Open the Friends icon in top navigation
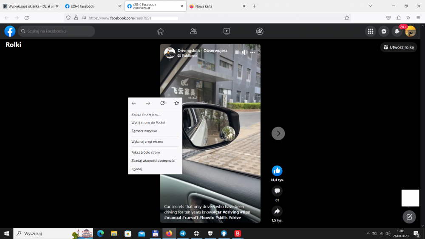Image resolution: width=425 pixels, height=239 pixels. [193, 31]
